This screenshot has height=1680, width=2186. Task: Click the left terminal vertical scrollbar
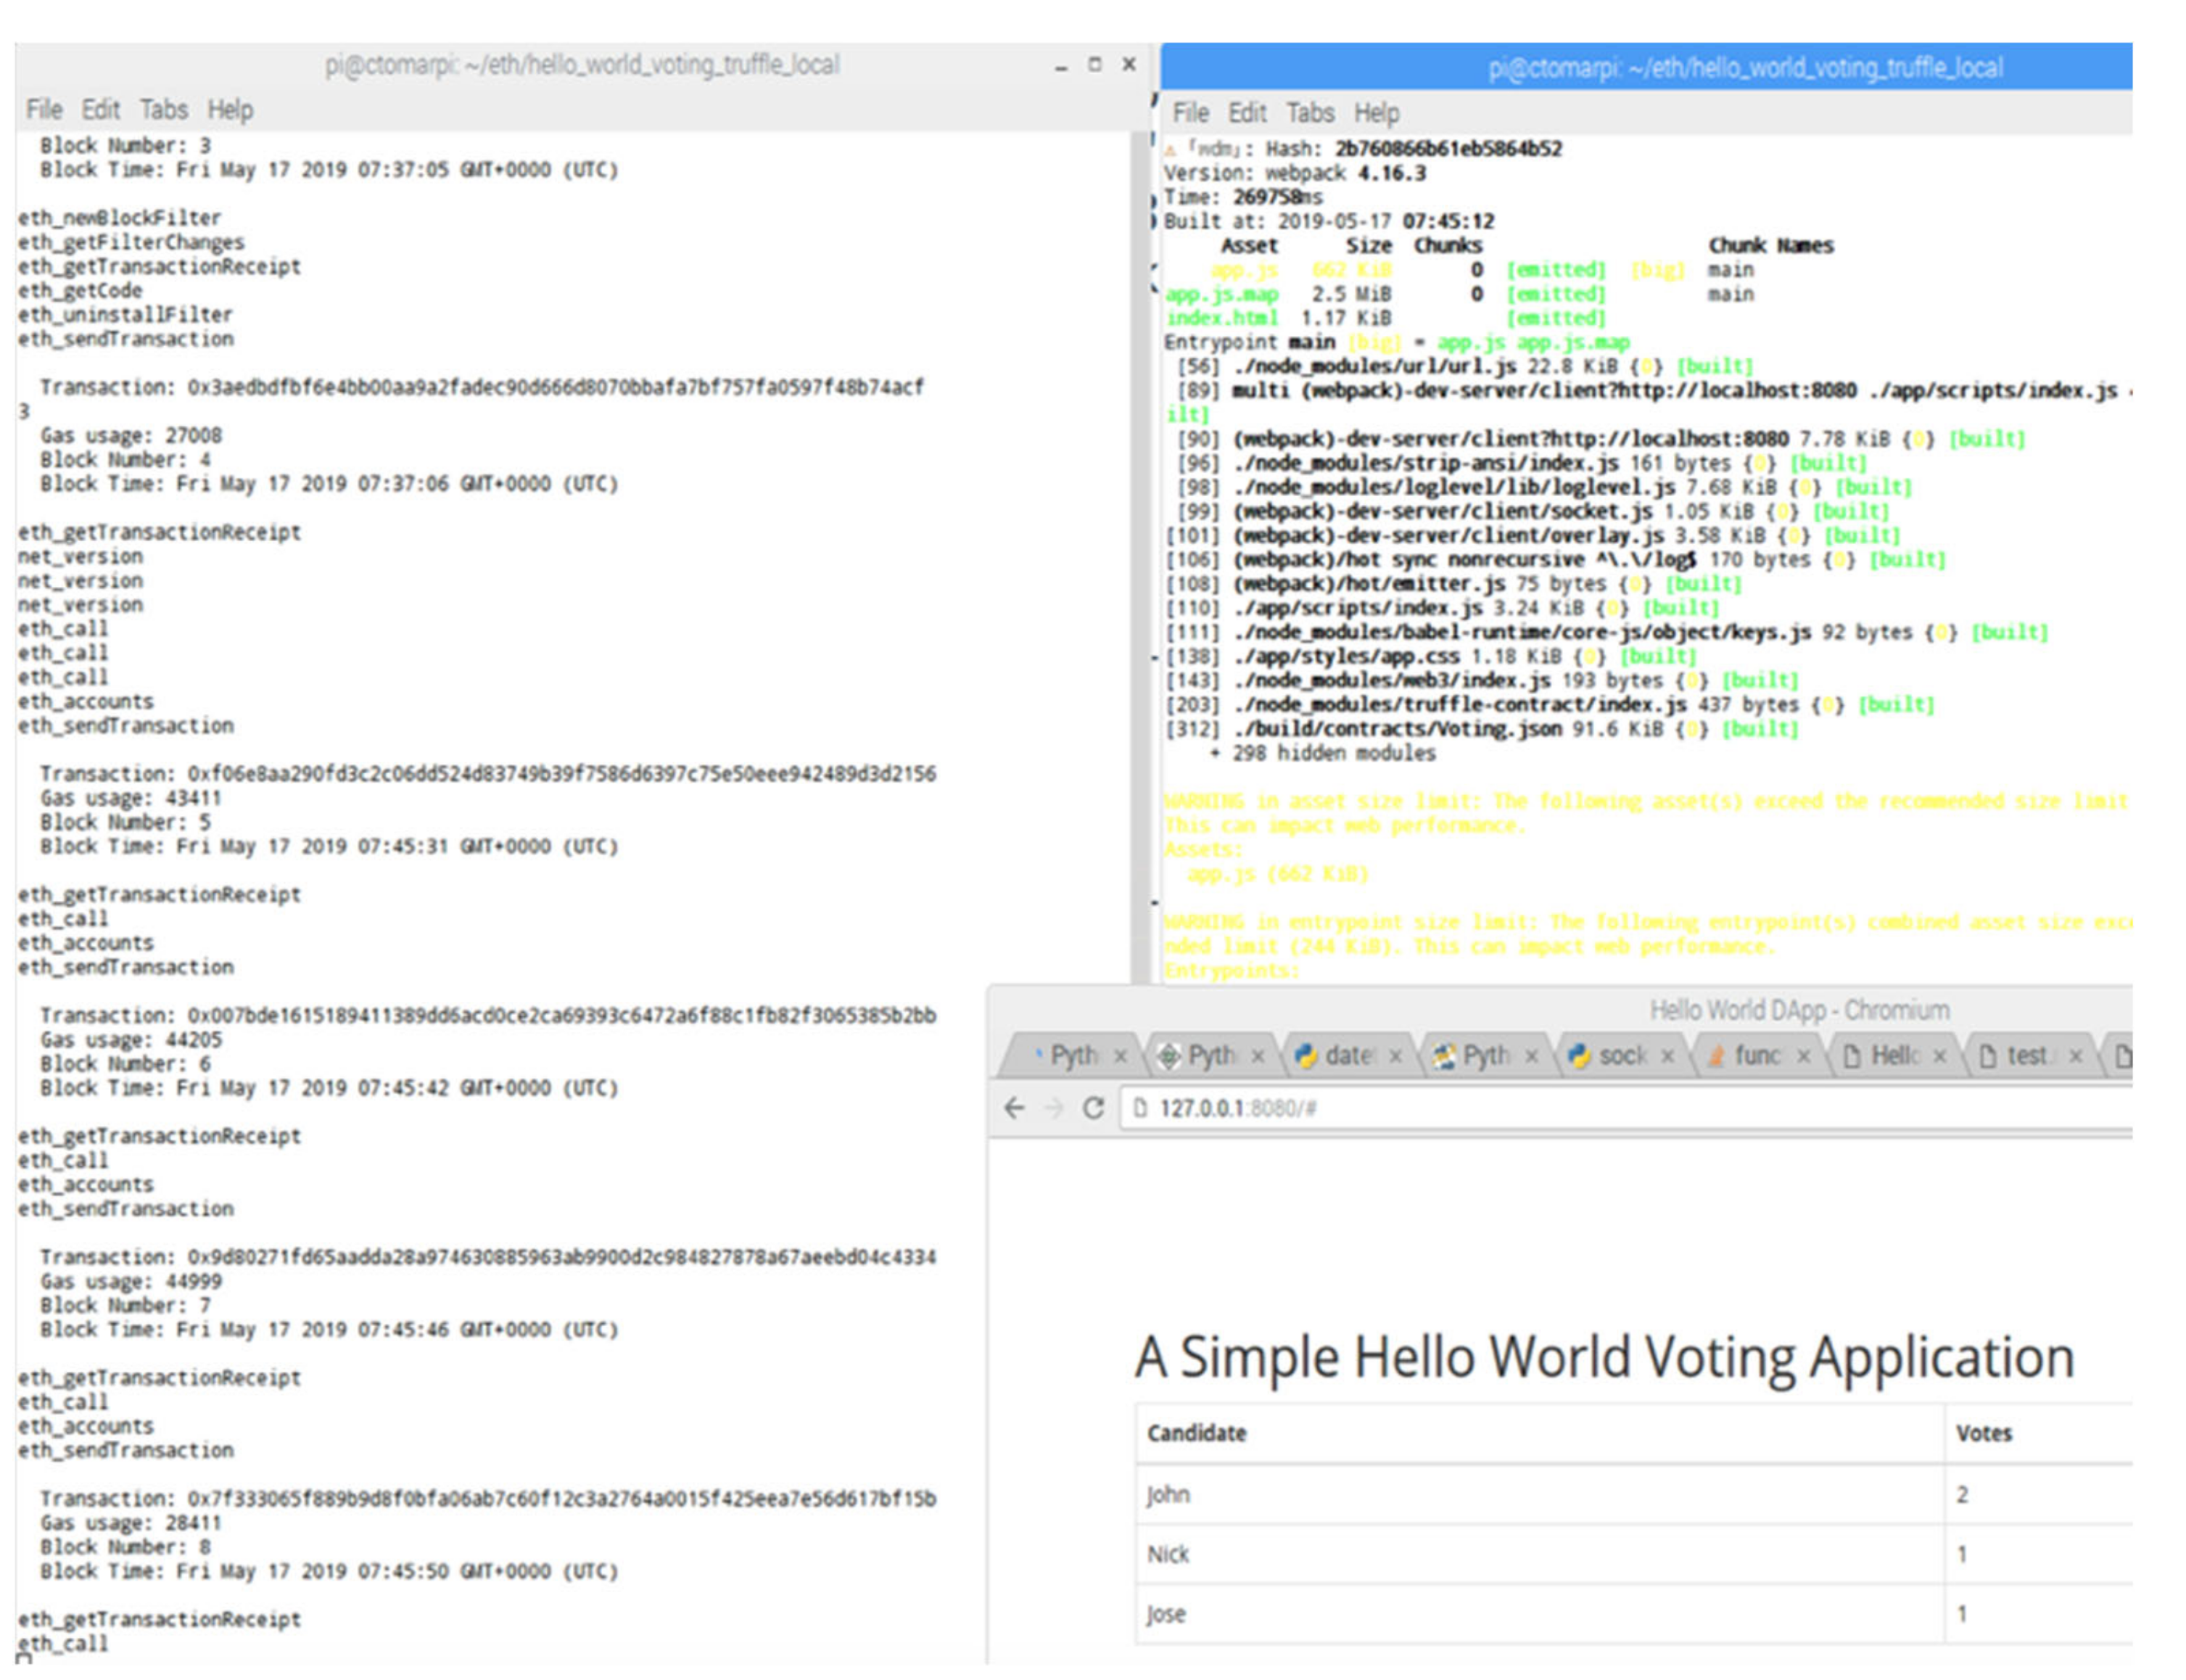click(x=1139, y=550)
